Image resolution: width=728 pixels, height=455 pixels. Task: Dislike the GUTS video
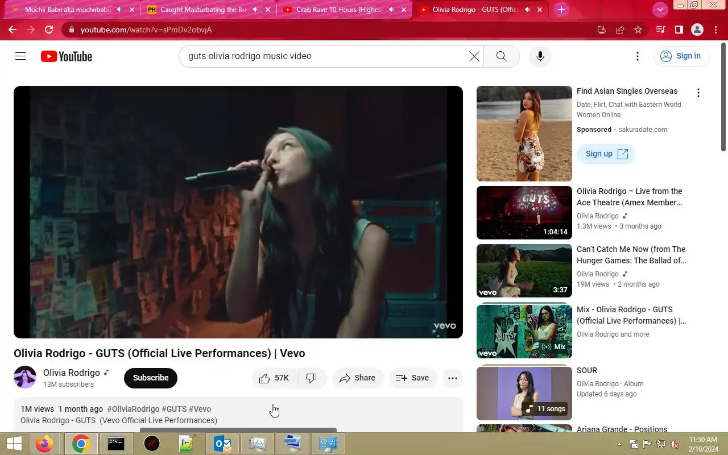[x=312, y=378]
